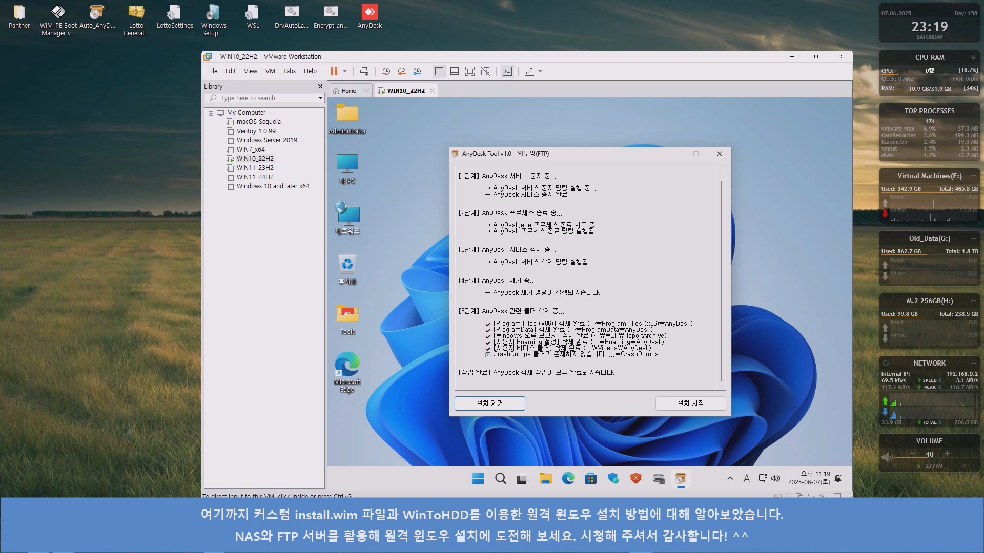Select macOS Sequoia in the library
Screen dimensions: 984x553
258,122
